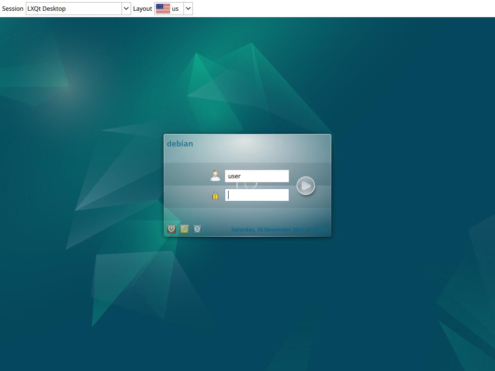Click the user avatar icon
Image resolution: width=495 pixels, height=371 pixels.
(215, 176)
